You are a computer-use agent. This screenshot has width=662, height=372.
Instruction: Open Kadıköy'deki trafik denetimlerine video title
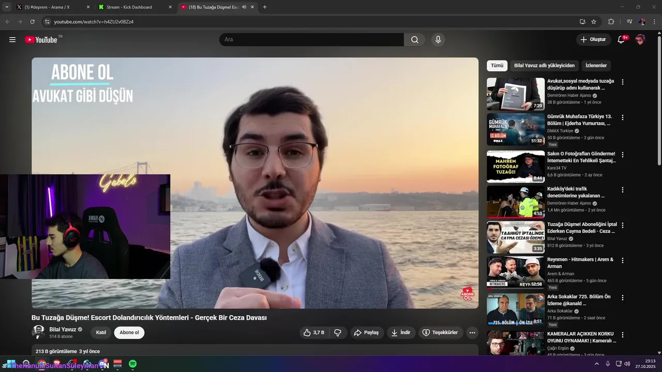576,192
